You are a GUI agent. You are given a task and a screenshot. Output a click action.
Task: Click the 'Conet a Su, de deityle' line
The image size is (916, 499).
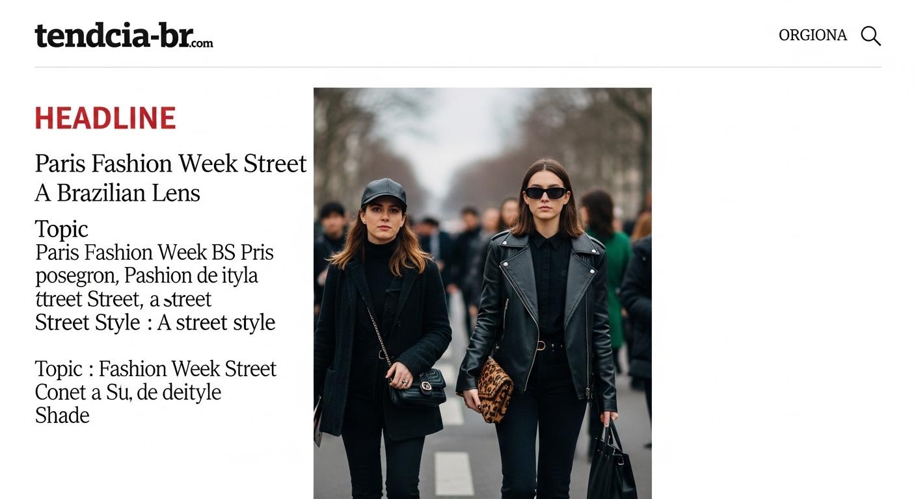pos(128,392)
